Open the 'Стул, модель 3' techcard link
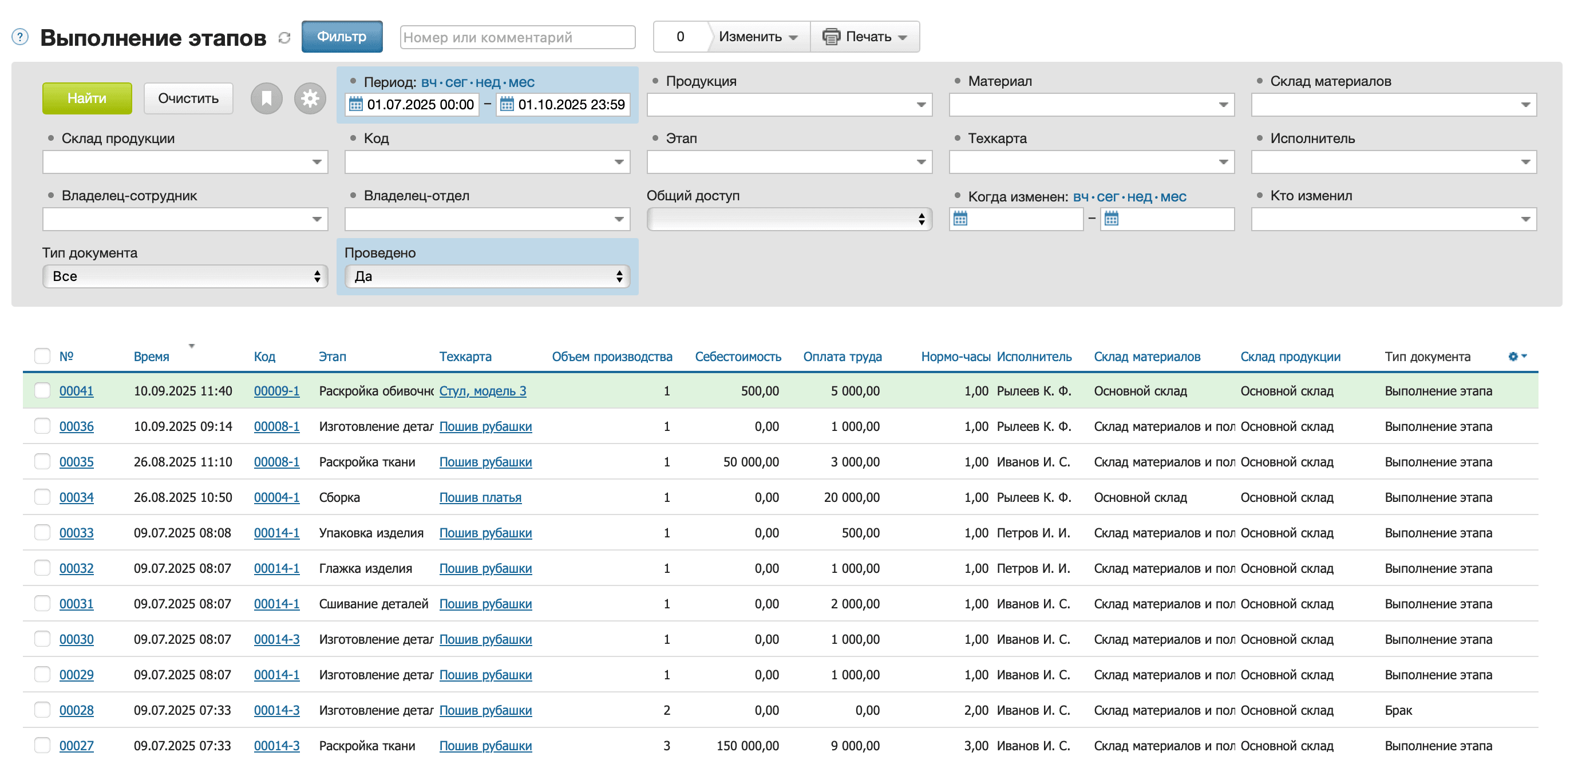The width and height of the screenshot is (1574, 760). point(482,391)
